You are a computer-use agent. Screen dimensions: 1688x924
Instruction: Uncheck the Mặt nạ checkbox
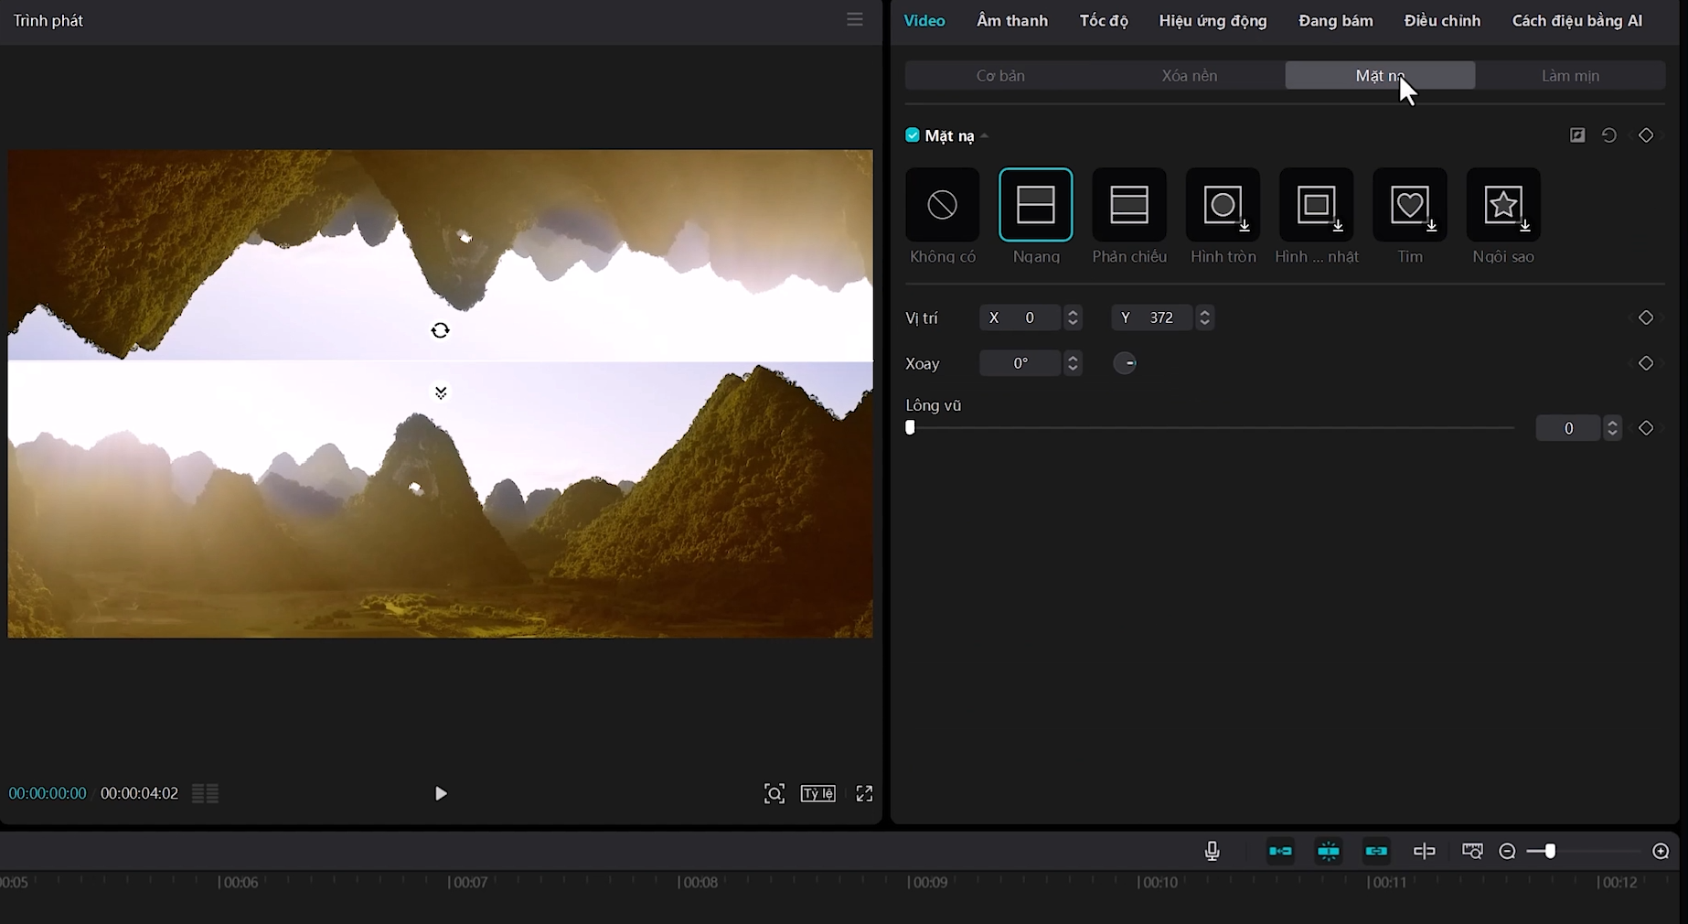click(913, 135)
